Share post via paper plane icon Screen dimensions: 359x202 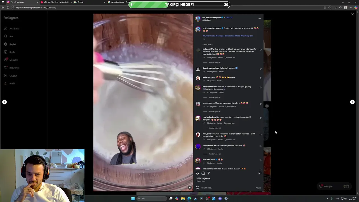tap(209, 173)
